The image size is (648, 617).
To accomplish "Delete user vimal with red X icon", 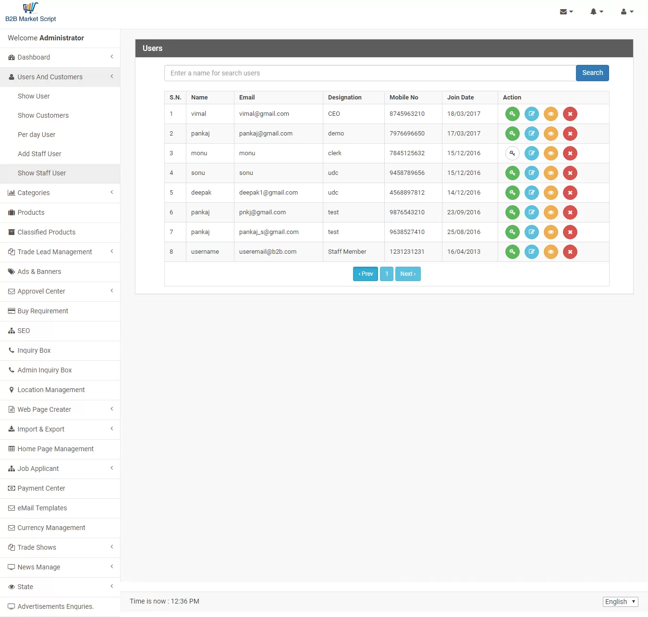I will pyautogui.click(x=570, y=114).
